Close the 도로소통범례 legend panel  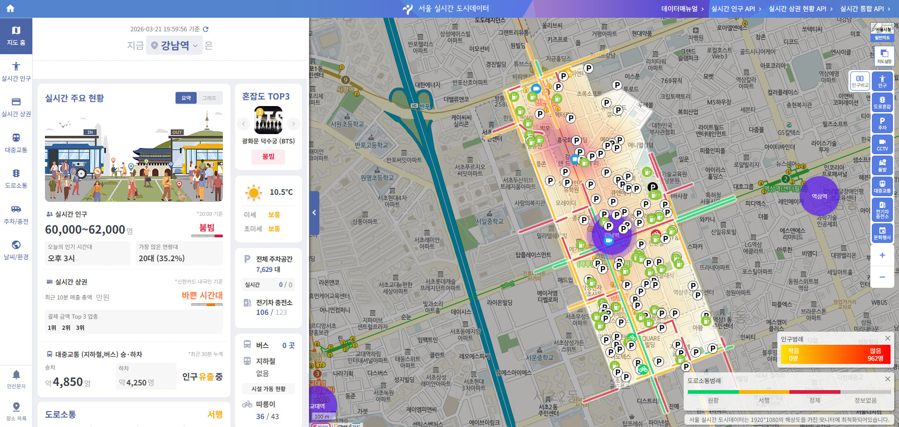click(x=887, y=379)
